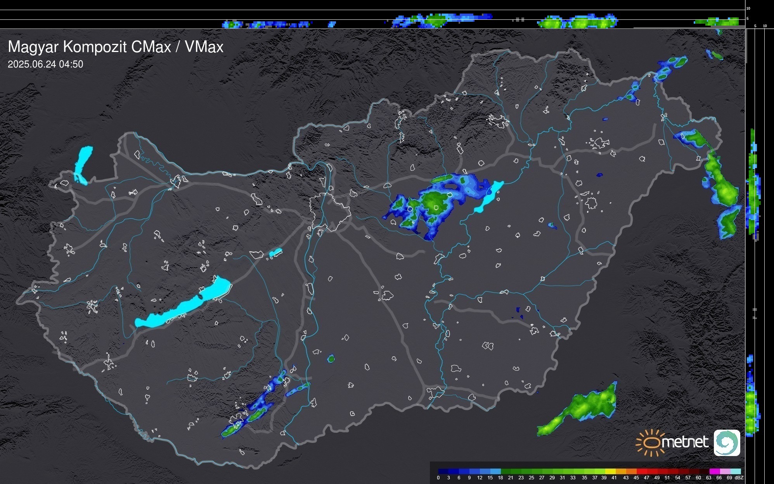Click the 2025.06.24 04:50 timestamp

[x=45, y=64]
